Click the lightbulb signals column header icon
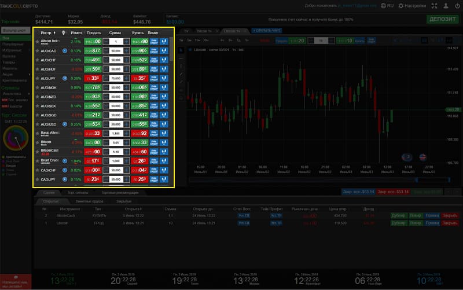 tap(64, 33)
